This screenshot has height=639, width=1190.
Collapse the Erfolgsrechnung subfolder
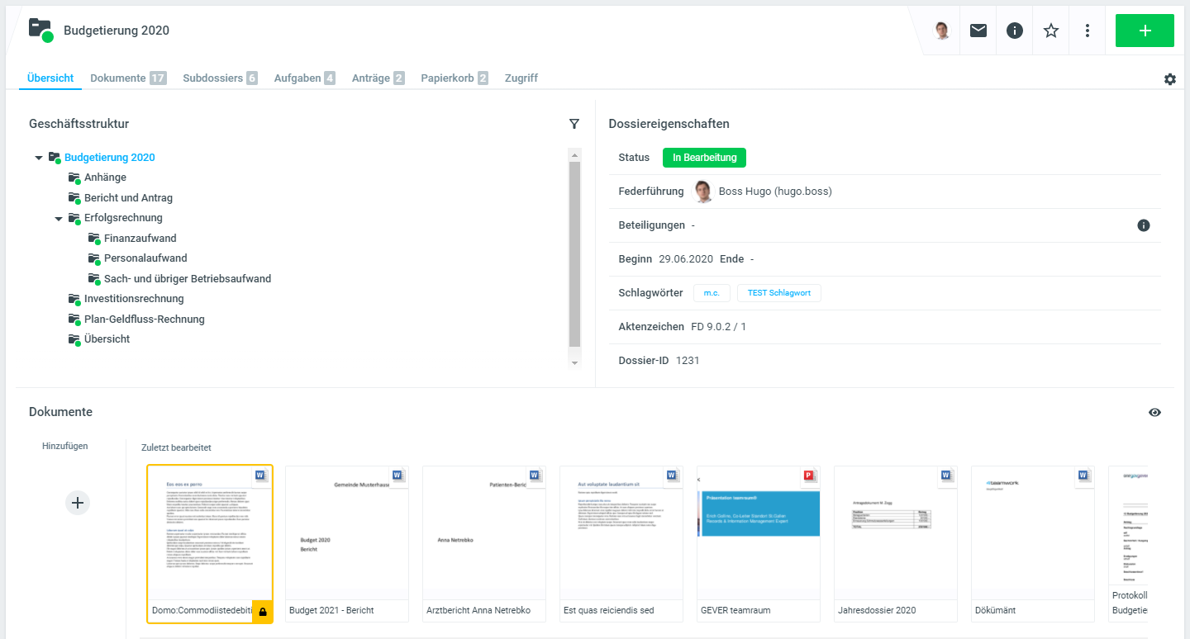pyautogui.click(x=59, y=219)
